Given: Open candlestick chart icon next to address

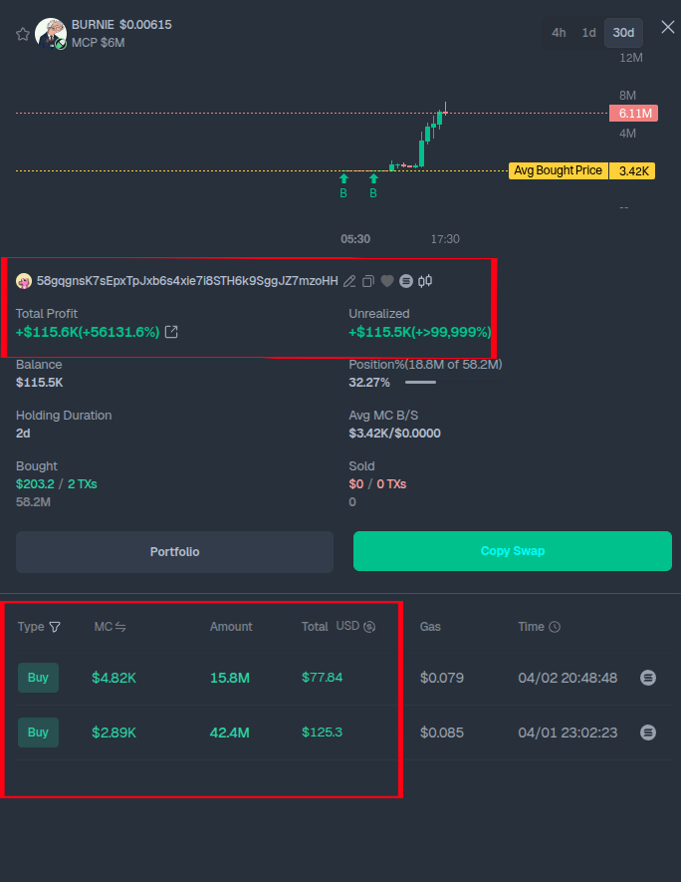Looking at the screenshot, I should pyautogui.click(x=425, y=280).
